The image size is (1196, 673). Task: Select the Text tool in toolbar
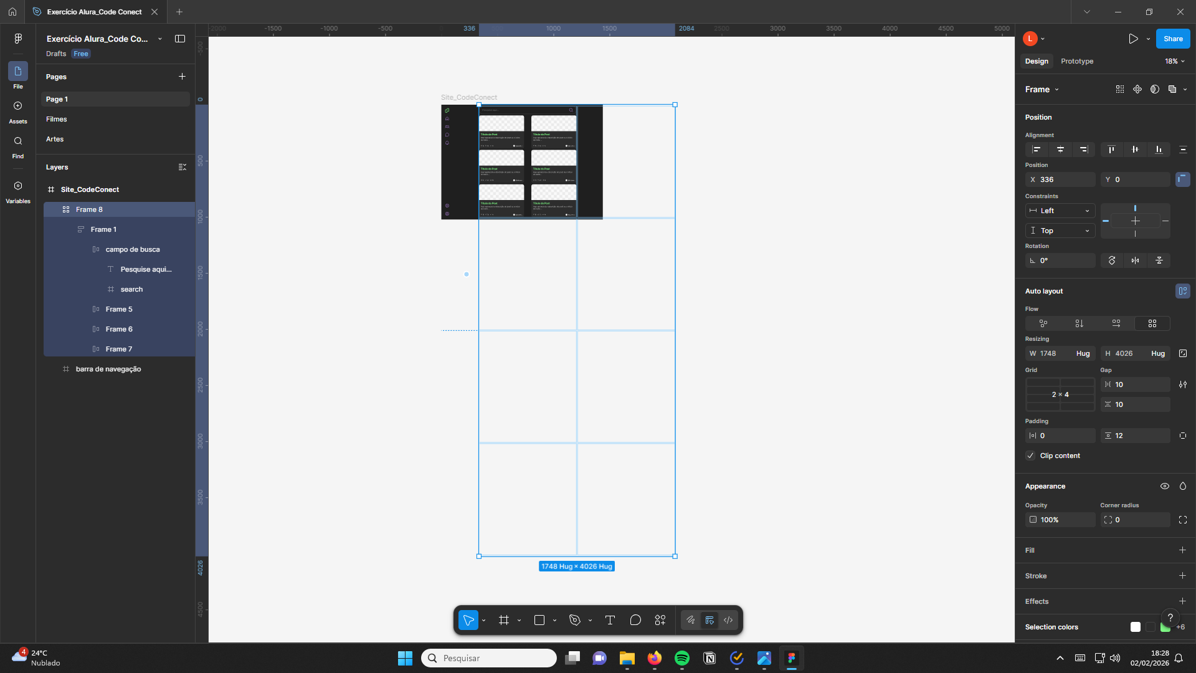[x=610, y=620]
